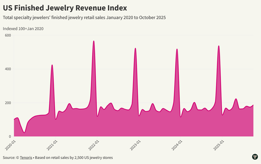Click the tallest spike's peak before 2022-01
This screenshot has width=261, height=164.
[x=94, y=41]
